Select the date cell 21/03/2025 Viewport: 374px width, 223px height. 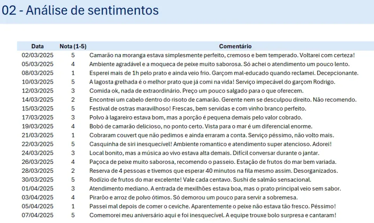click(37, 135)
